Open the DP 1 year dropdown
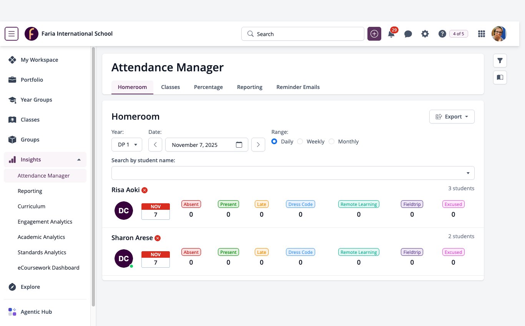 (127, 145)
